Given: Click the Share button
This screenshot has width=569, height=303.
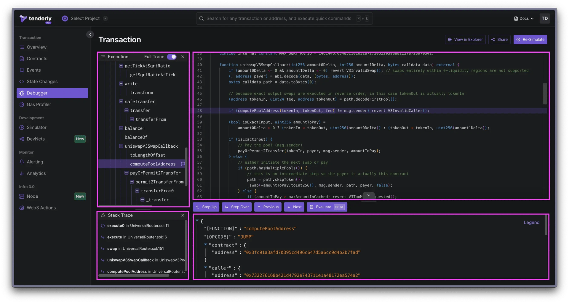Looking at the screenshot, I should click(x=499, y=39).
